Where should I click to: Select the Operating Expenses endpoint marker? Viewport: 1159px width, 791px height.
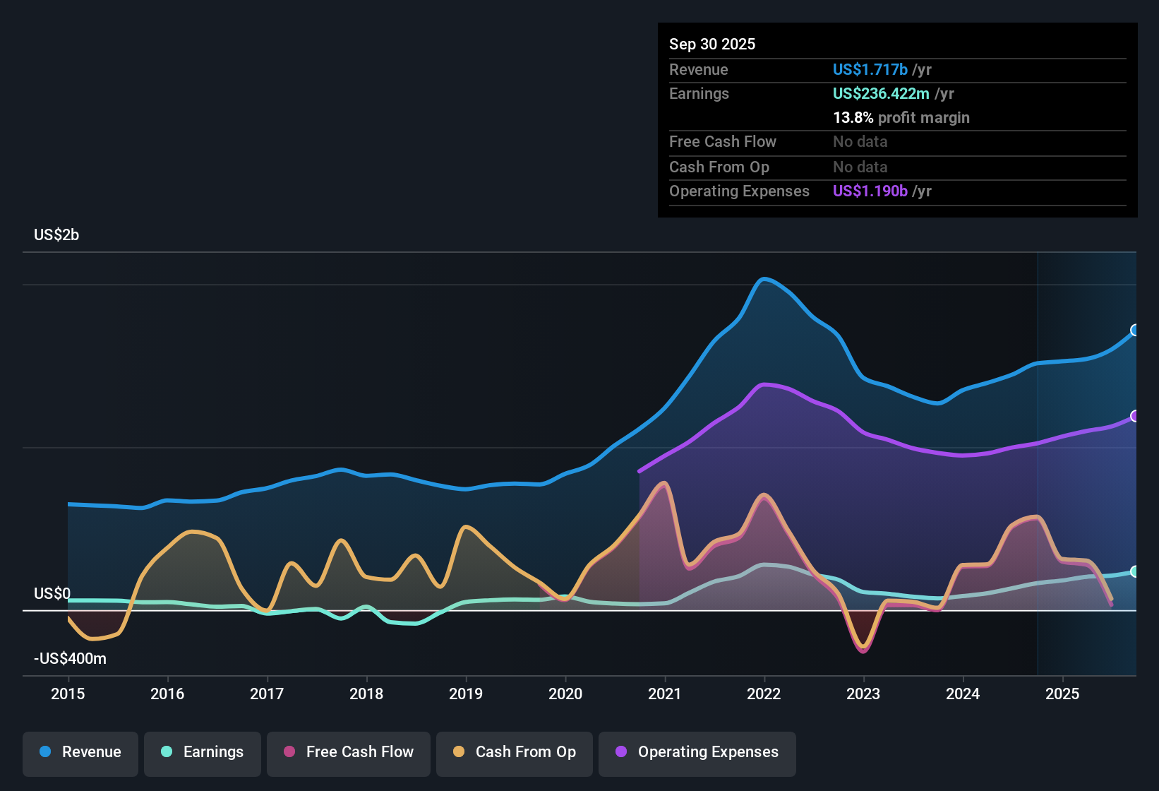coord(1134,417)
